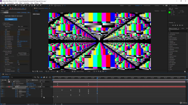Open the Size XYZ Individual dropdown

point(23,30)
